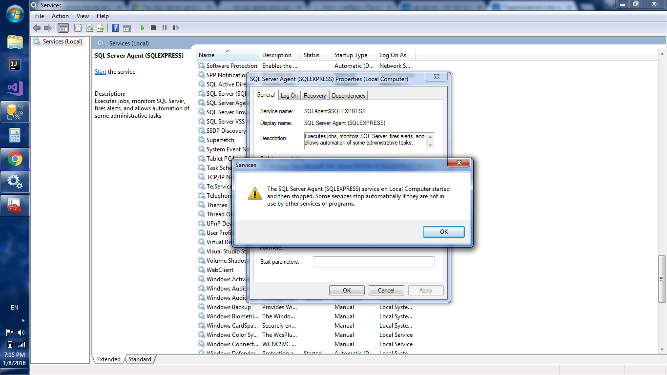Image resolution: width=667 pixels, height=375 pixels.
Task: Click the services list scroll-down arrow
Action: pos(662,349)
